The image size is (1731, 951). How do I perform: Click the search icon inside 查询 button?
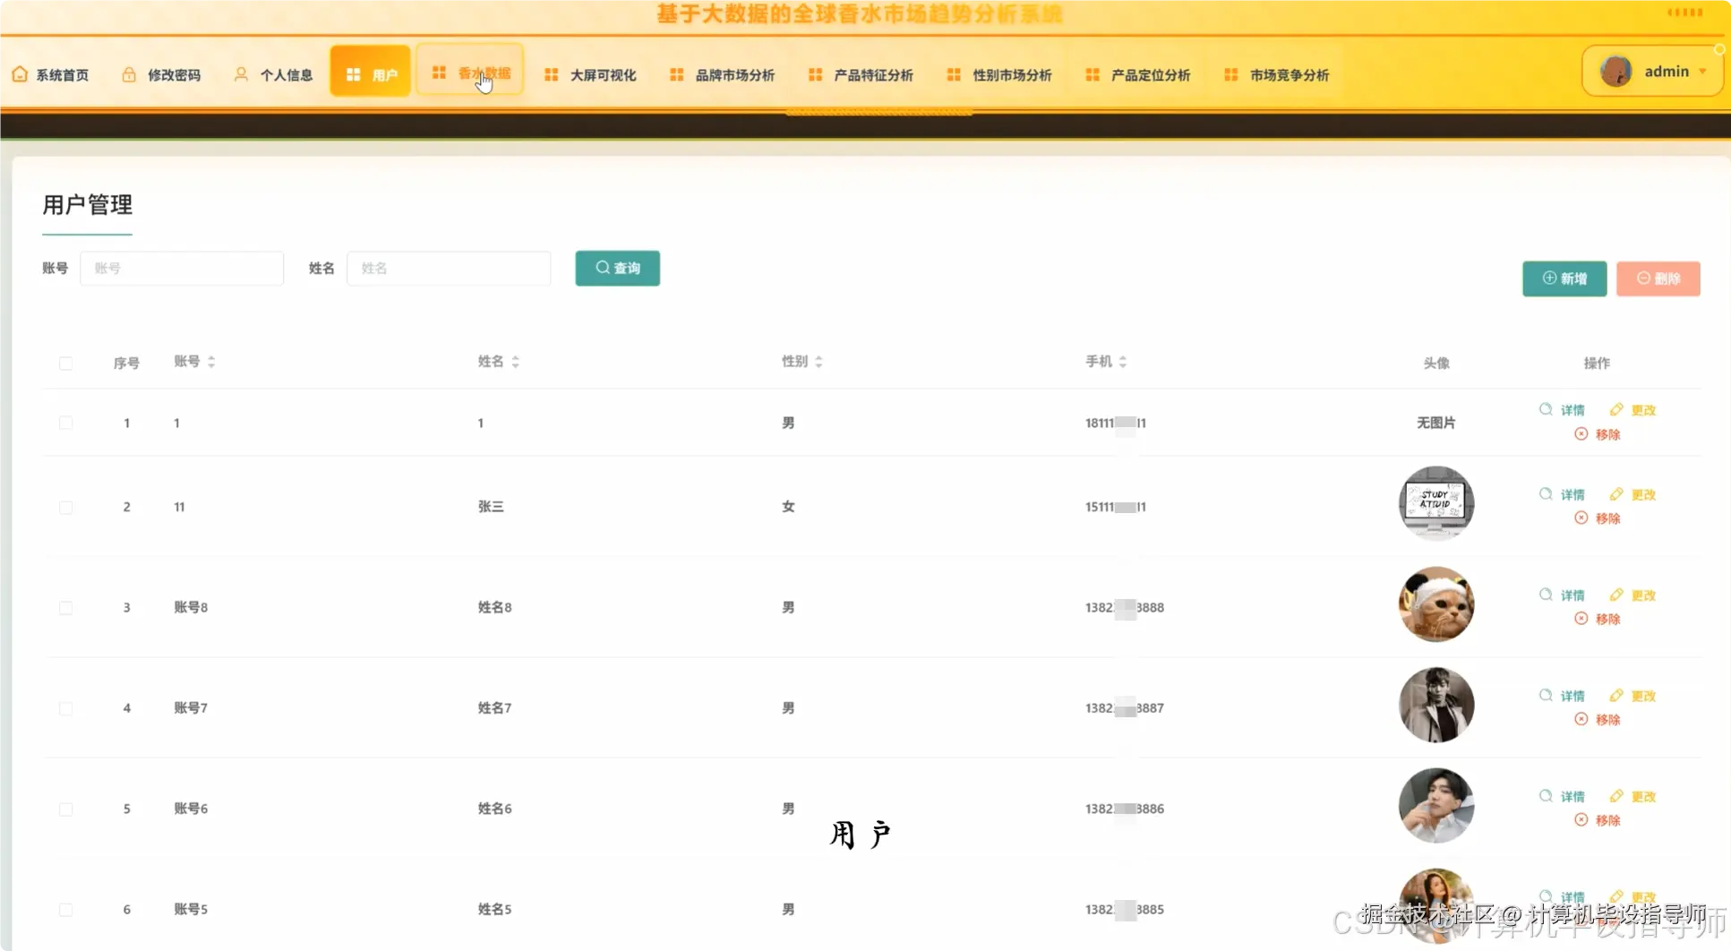point(603,268)
